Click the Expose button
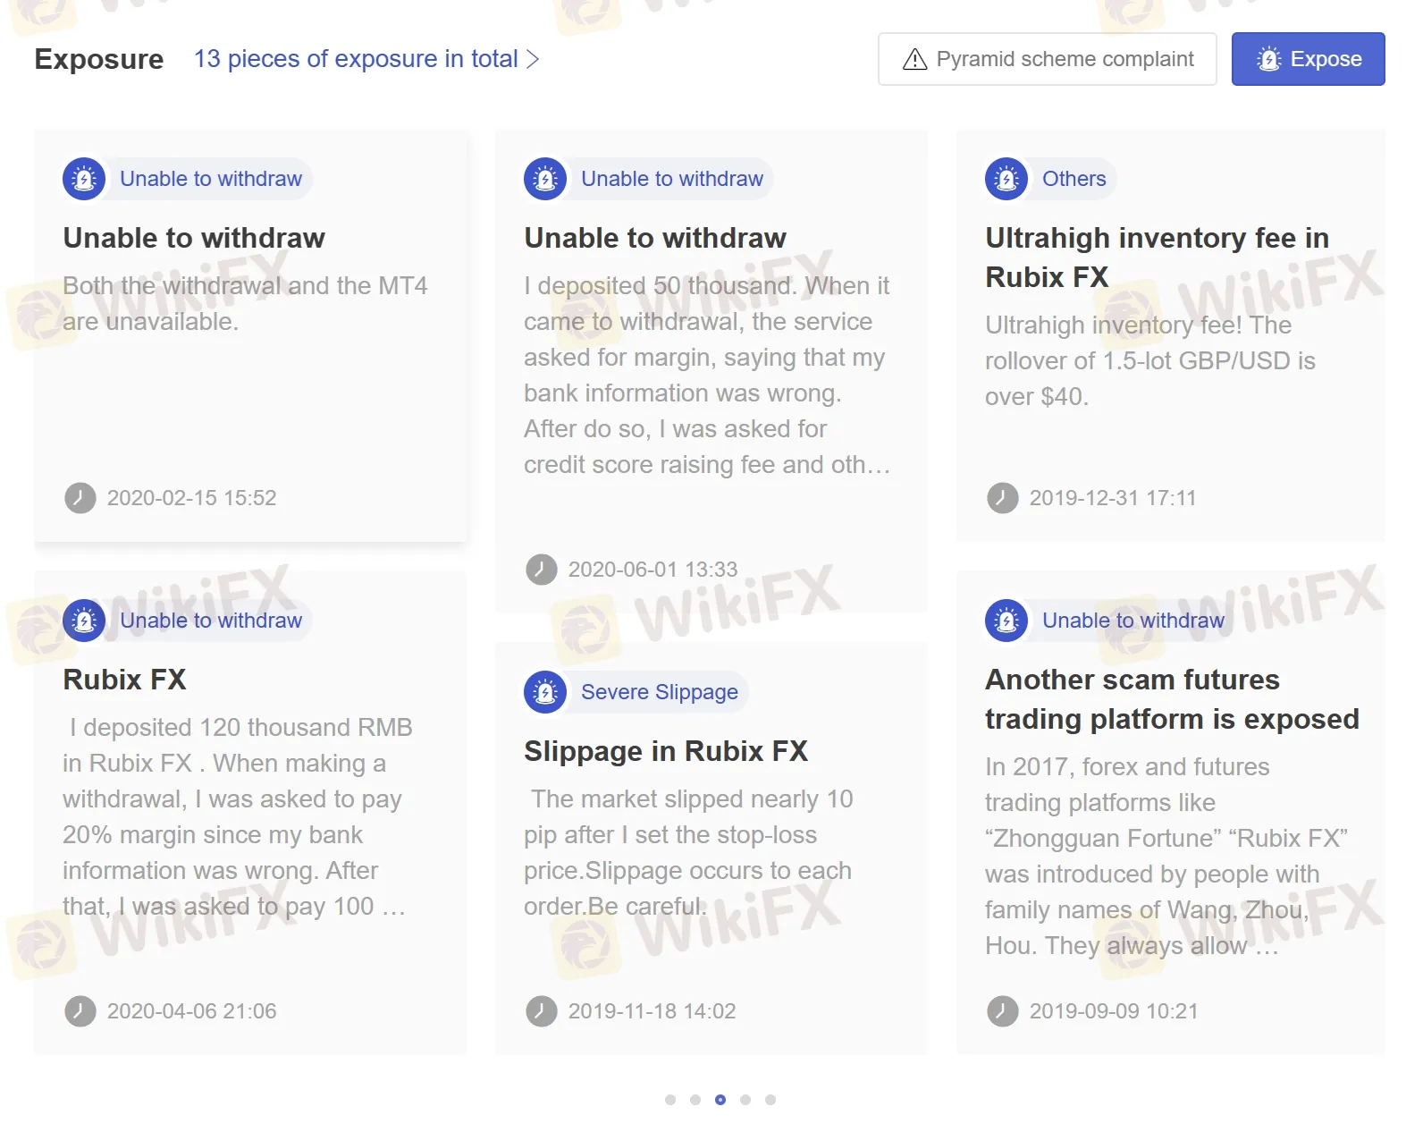Screen dimensions: 1423x1132 point(1308,59)
